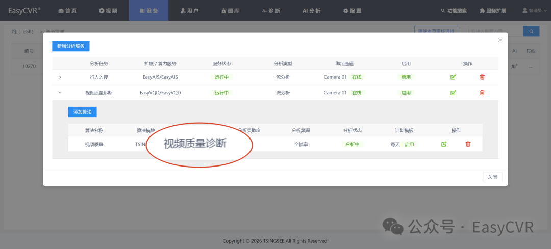Click the 运行中 status of 视频质量诊断
Screen dimensions: 551x249
[x=222, y=93]
